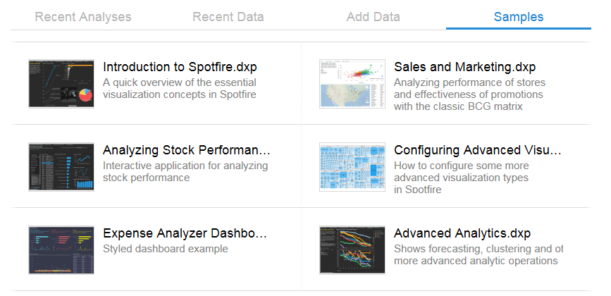The image size is (611, 296).
Task: Open the Recent Data tab
Action: [228, 17]
